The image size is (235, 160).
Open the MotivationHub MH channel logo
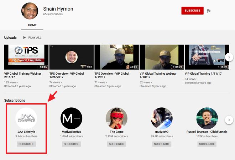coord(71,118)
